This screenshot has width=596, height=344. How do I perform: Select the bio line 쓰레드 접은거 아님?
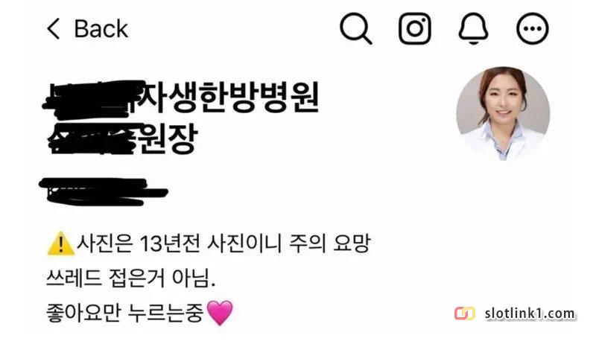point(131,278)
